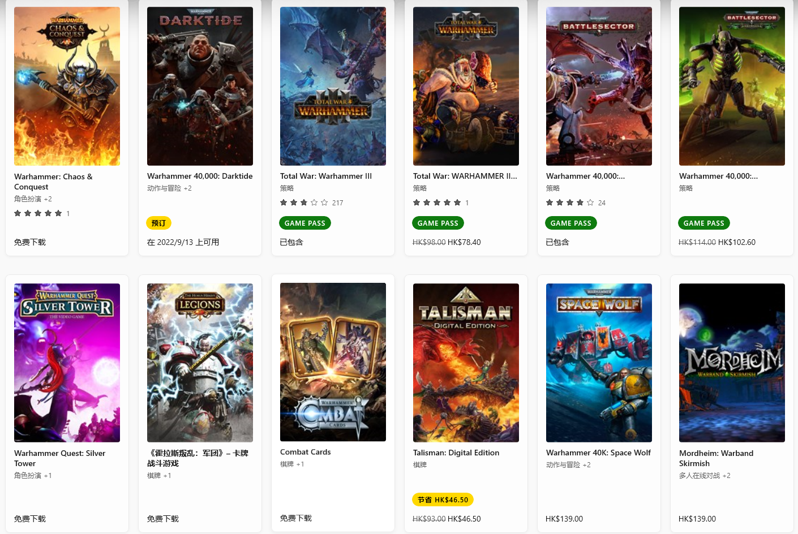Click the Darktide game cover image
The image size is (798, 534).
click(200, 86)
